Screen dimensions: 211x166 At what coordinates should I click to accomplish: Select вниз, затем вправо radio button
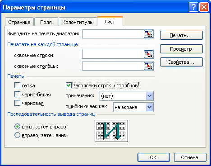pos(17,127)
